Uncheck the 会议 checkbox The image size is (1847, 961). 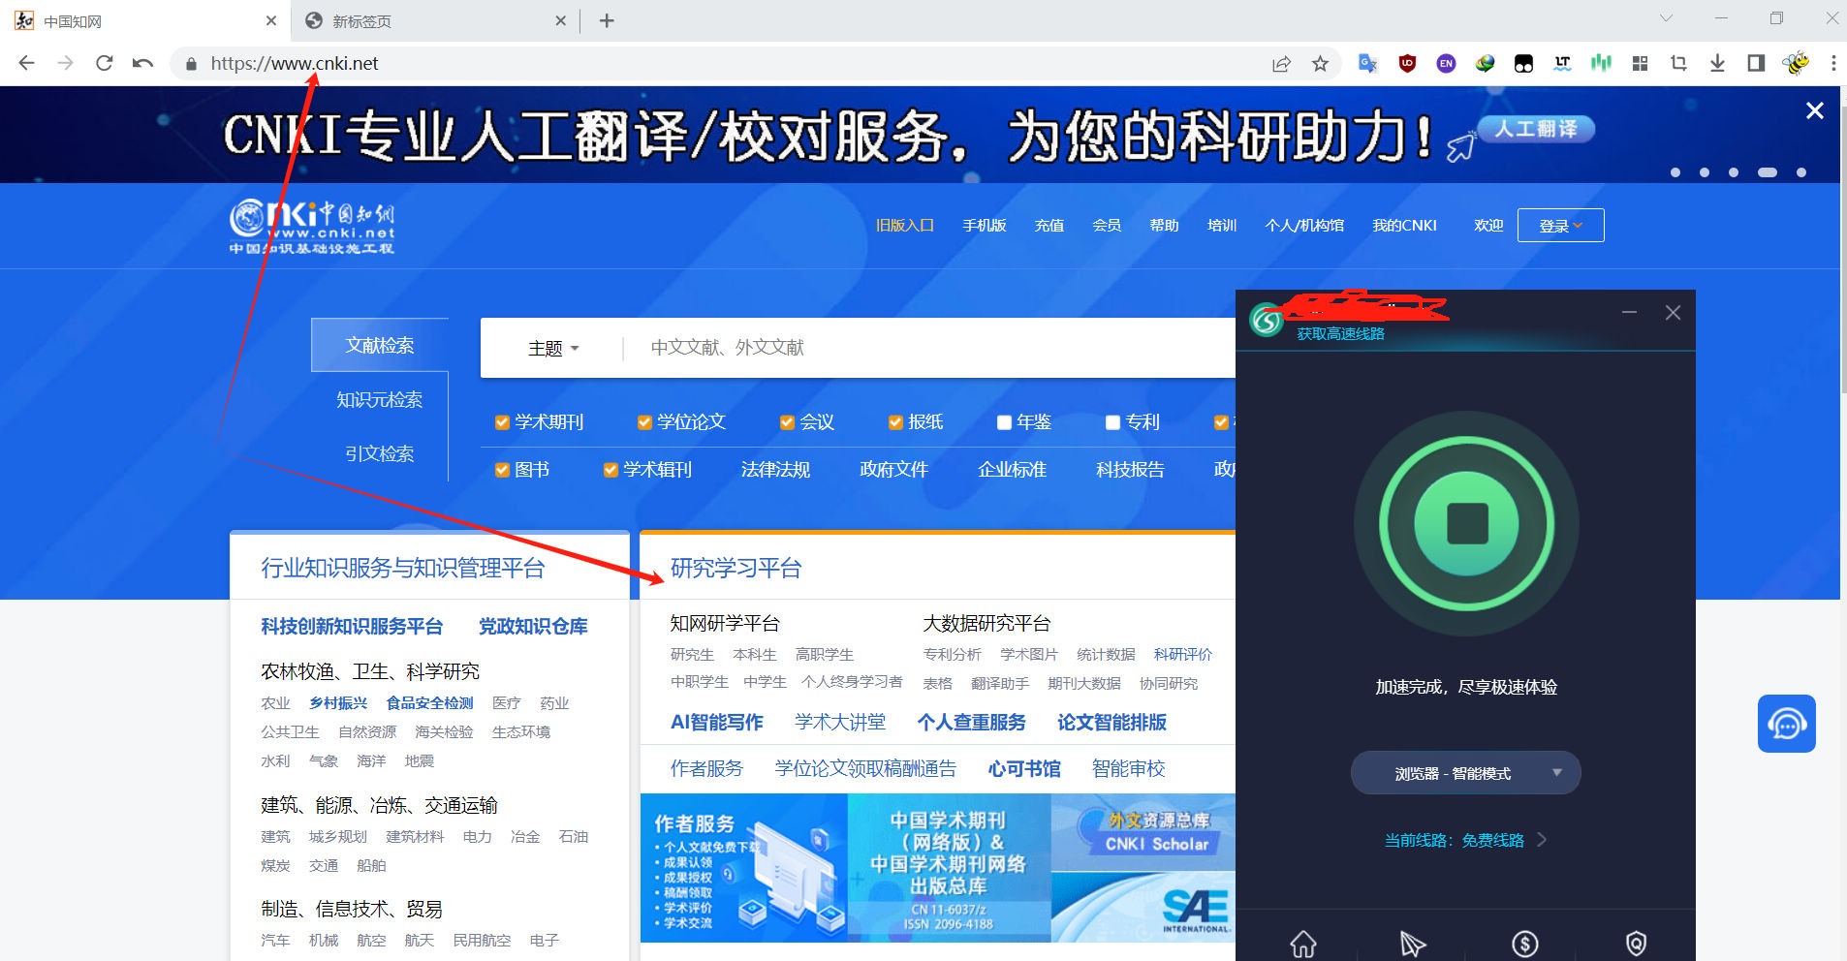(787, 422)
